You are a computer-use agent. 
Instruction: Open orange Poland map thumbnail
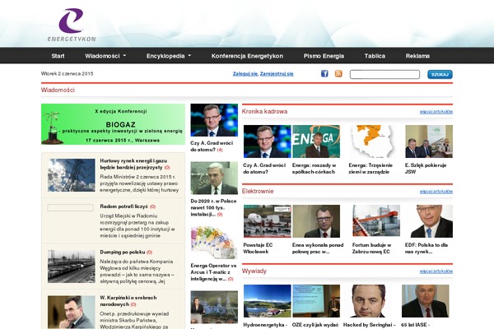click(x=373, y=141)
